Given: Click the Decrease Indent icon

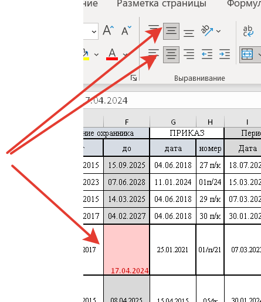Looking at the screenshot, I should click(207, 54).
